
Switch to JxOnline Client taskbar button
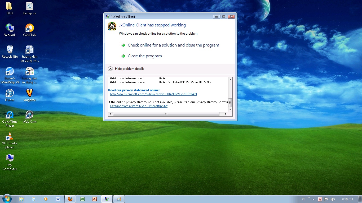107,199
